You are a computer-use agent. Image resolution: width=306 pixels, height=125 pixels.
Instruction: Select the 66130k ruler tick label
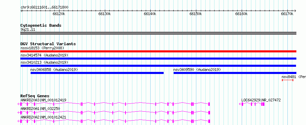[x=105, y=14]
